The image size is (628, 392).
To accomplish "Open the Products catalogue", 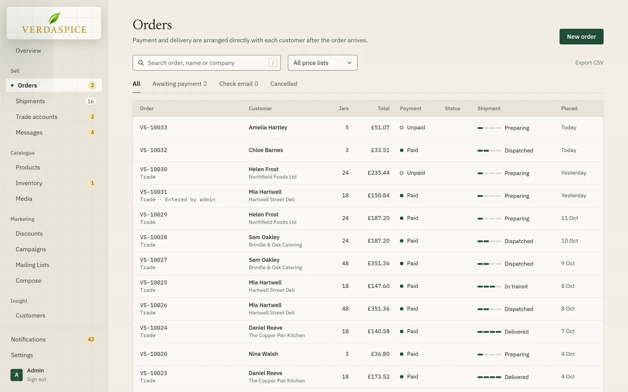I will (54, 167).
